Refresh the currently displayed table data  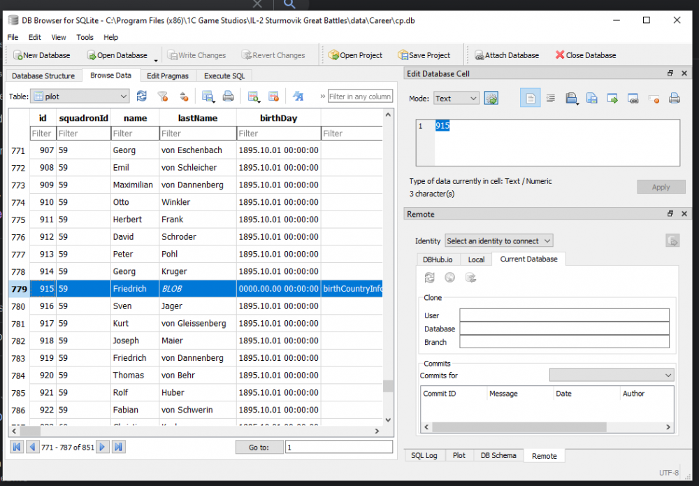(x=142, y=96)
